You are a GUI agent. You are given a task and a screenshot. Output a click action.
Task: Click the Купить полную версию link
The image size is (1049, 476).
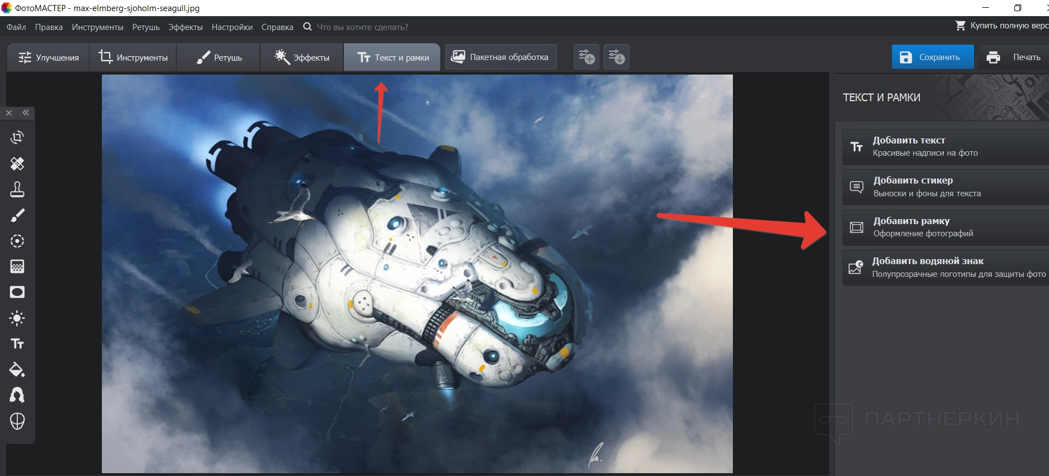coord(1009,26)
